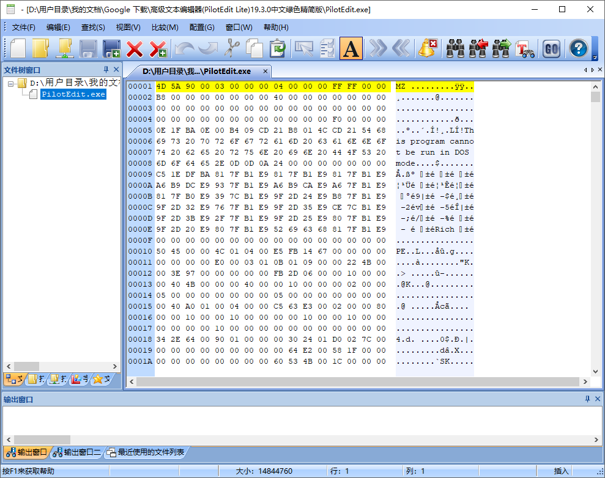Click the plain binoculars find icon
605x478 pixels.
coord(455,48)
